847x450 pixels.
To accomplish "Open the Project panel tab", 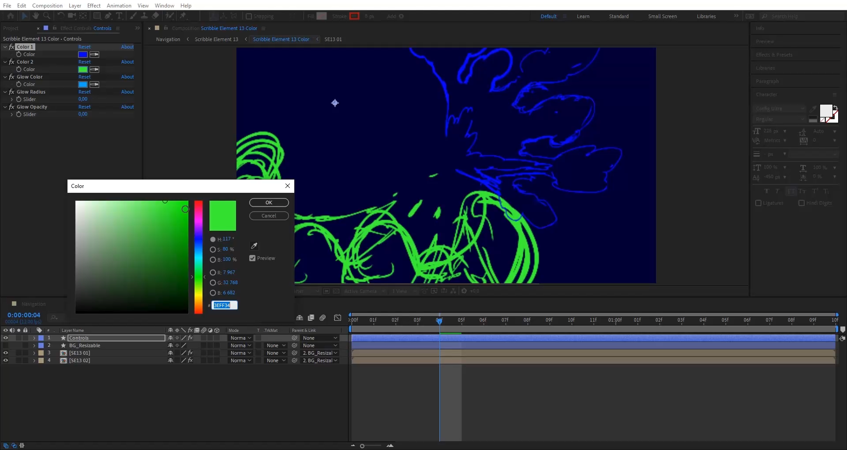I will pos(11,28).
